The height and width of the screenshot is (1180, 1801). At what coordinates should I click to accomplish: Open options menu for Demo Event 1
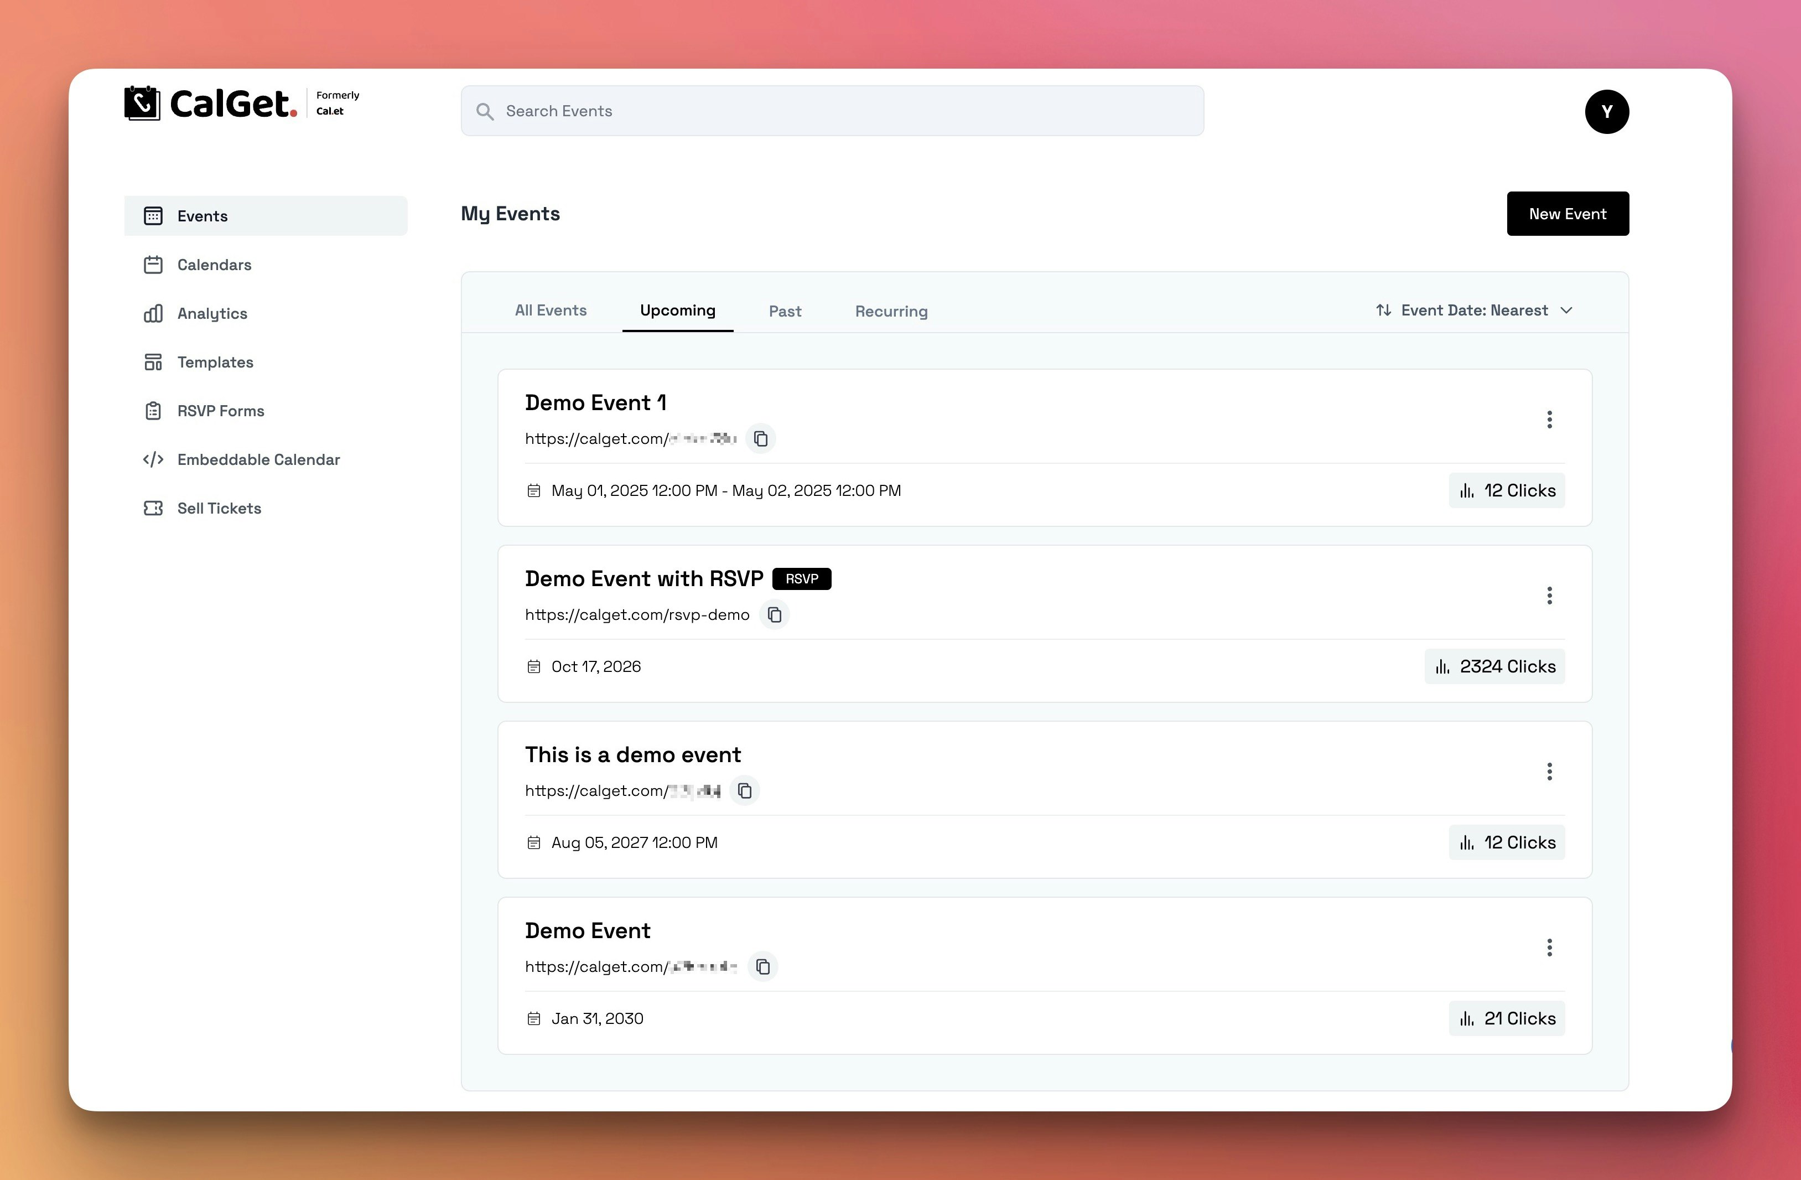click(1549, 420)
